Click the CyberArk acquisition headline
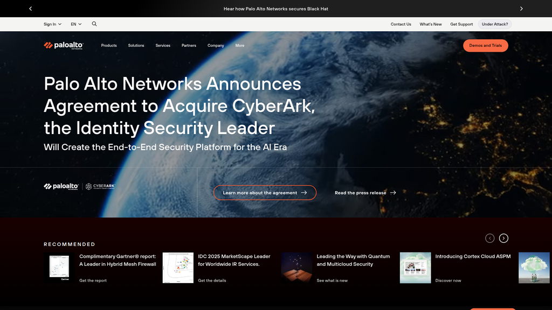Screen dimensions: 552x310 click(x=179, y=106)
